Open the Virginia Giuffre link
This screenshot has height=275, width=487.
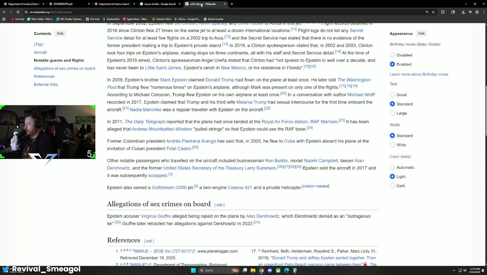(156, 216)
